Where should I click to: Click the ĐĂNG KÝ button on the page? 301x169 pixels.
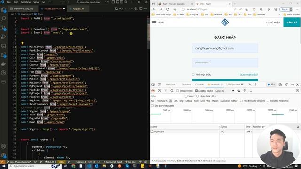tap(292, 23)
